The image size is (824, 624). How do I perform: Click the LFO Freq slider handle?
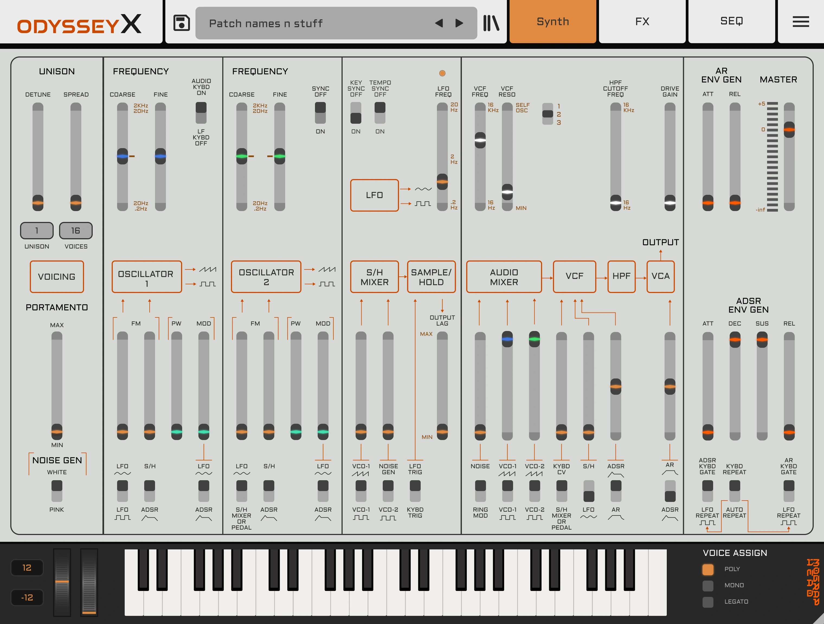442,182
